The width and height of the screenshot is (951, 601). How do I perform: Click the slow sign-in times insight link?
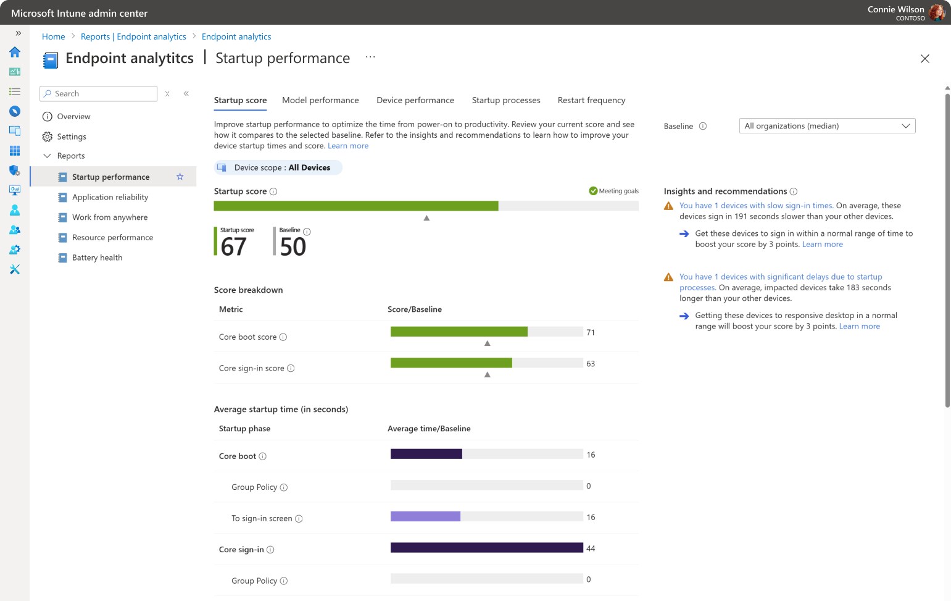point(756,206)
